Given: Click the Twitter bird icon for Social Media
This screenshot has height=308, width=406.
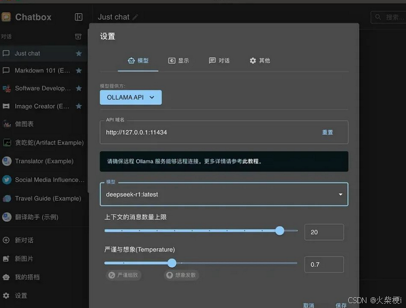Looking at the screenshot, I should pyautogui.click(x=7, y=180).
